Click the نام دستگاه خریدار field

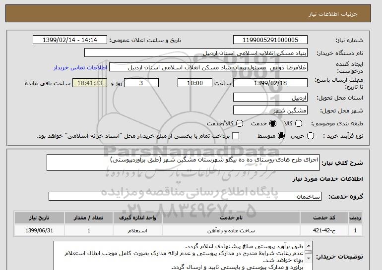(196, 53)
